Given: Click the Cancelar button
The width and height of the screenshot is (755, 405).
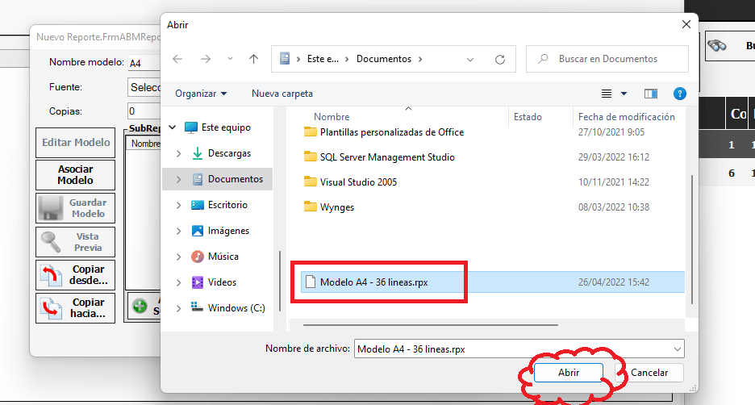Looking at the screenshot, I should point(649,372).
